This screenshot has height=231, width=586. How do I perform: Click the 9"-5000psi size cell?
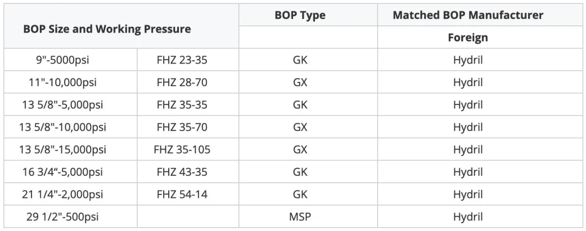coord(62,60)
